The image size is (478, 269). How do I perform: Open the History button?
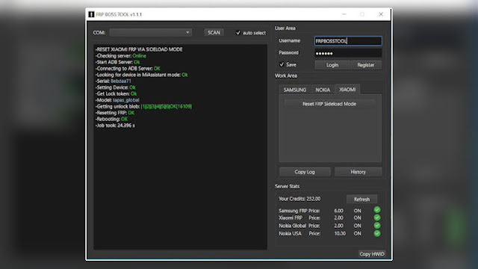(358, 172)
